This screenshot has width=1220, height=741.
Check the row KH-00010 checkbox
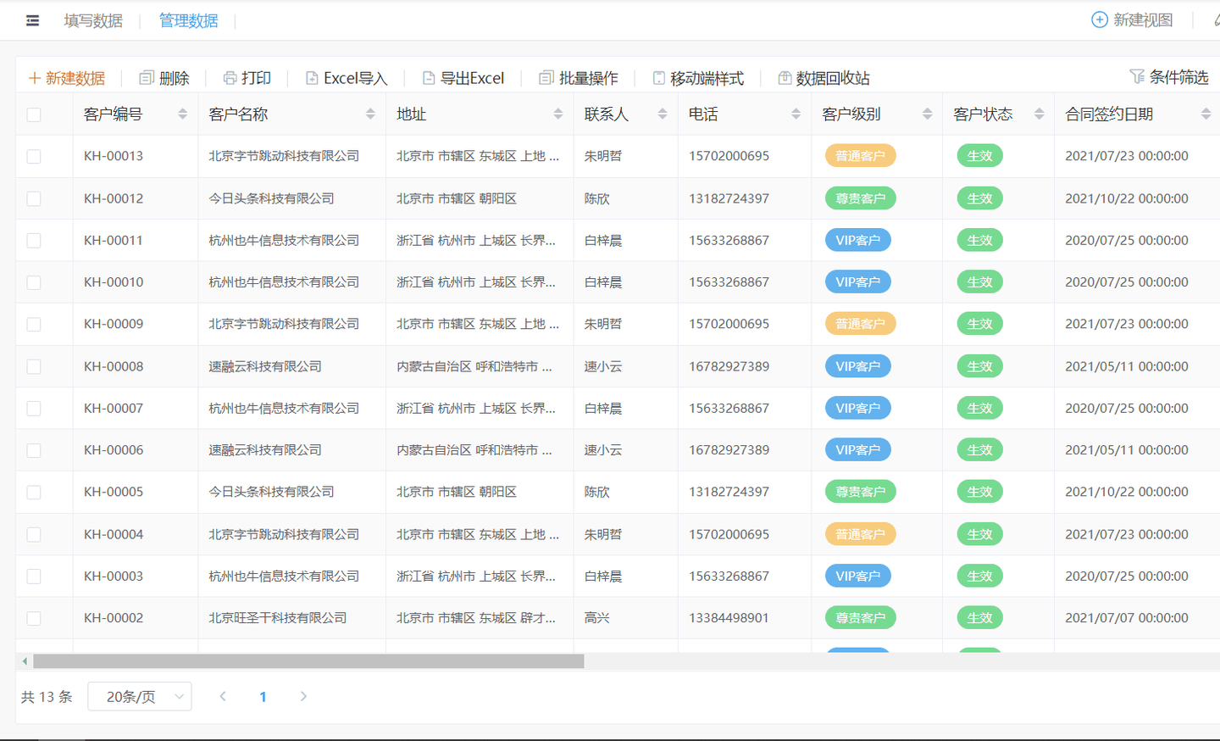tap(34, 282)
